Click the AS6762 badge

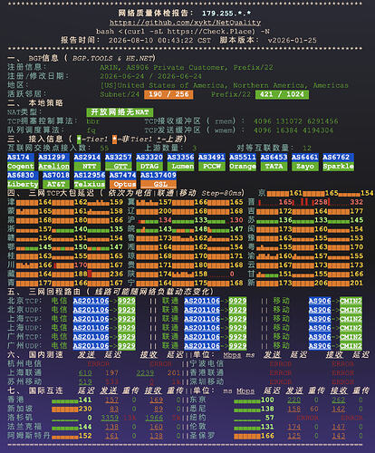click(x=338, y=157)
